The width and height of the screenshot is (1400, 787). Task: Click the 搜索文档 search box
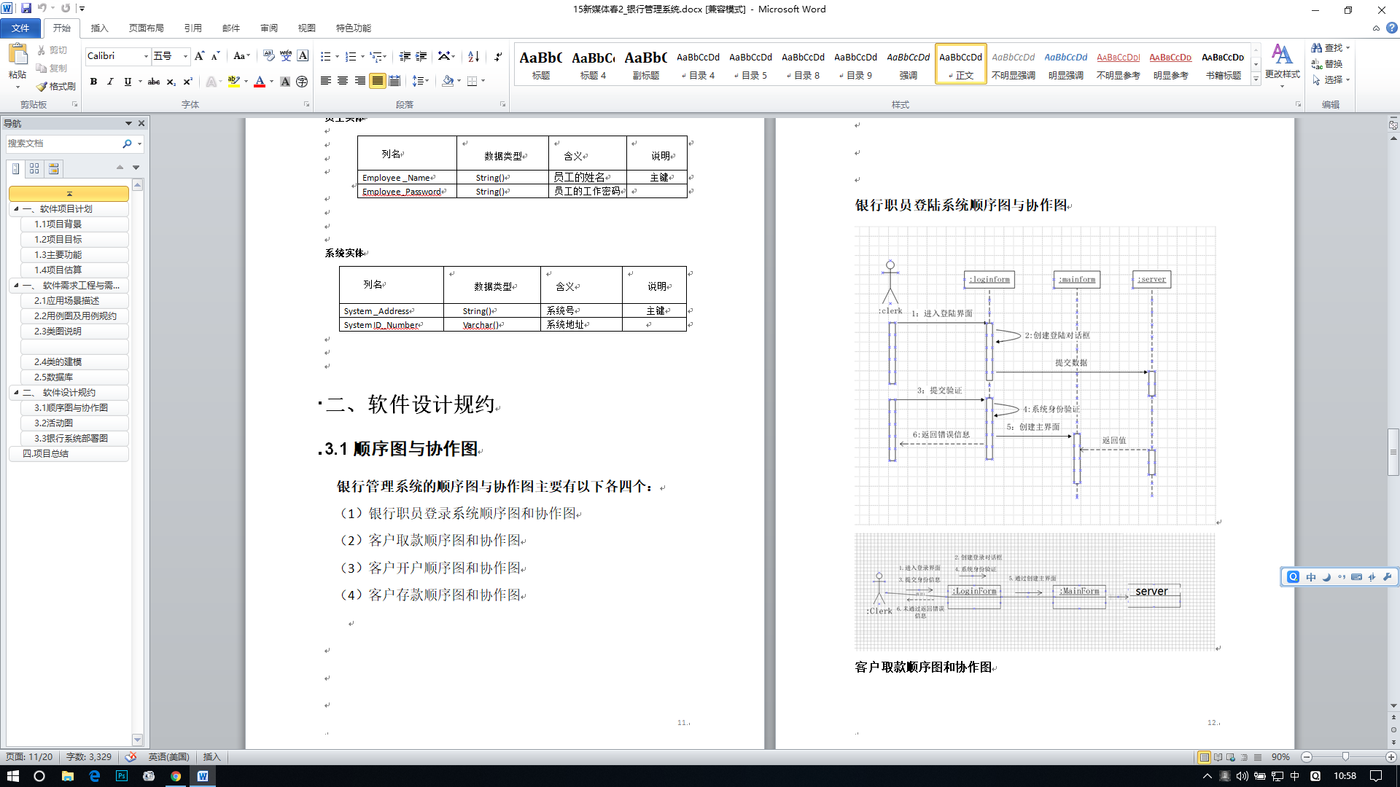tap(62, 144)
